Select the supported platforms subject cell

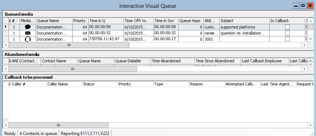click(244, 27)
